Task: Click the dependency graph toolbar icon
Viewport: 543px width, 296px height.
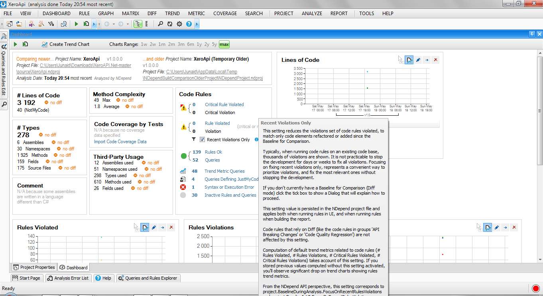Action: coord(51,24)
